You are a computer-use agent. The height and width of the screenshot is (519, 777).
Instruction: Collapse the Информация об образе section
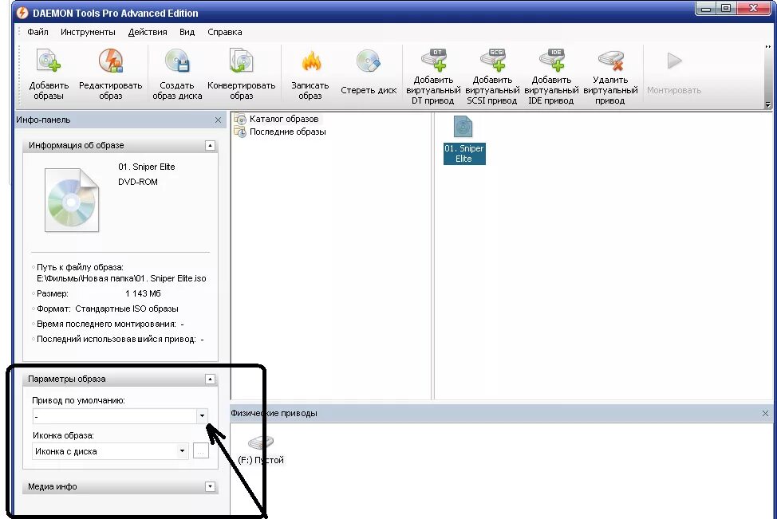210,146
